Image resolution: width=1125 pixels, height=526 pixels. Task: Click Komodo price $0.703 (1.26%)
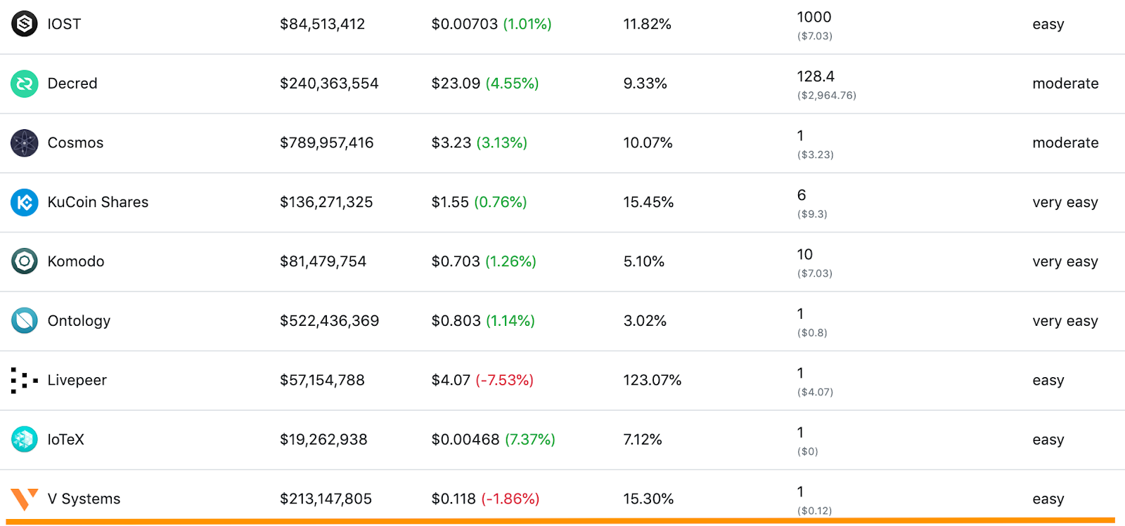click(x=484, y=261)
